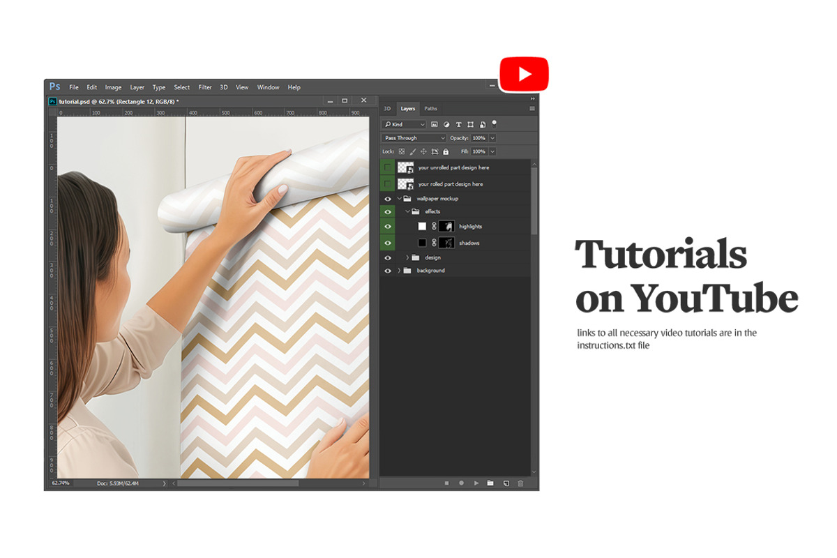Expand the design group
The image size is (837, 558).
[407, 257]
